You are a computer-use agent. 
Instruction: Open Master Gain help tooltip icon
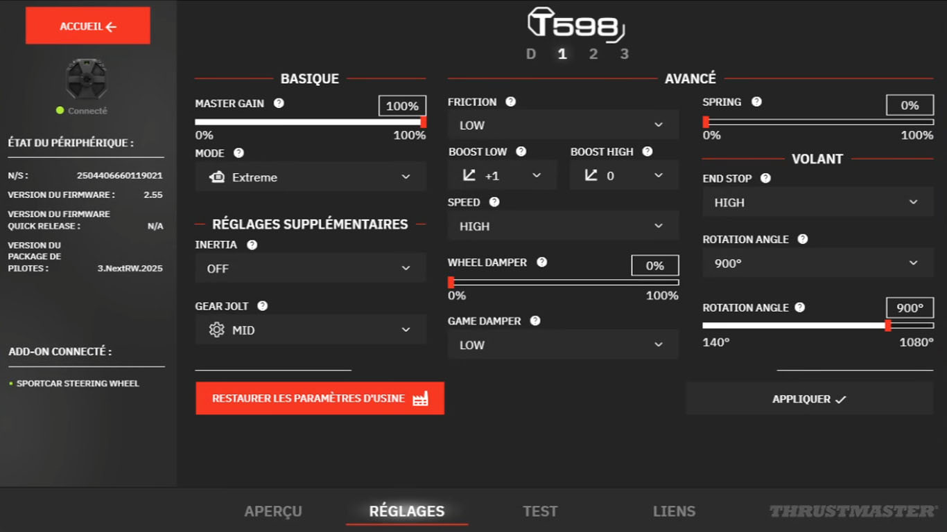pos(279,103)
